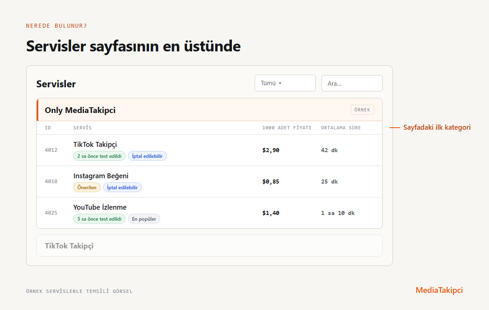This screenshot has height=310, width=489.
Task: Click the 42 dk average time
Action: pyautogui.click(x=330, y=150)
